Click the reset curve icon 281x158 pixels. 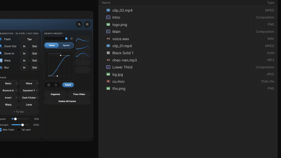point(56,85)
